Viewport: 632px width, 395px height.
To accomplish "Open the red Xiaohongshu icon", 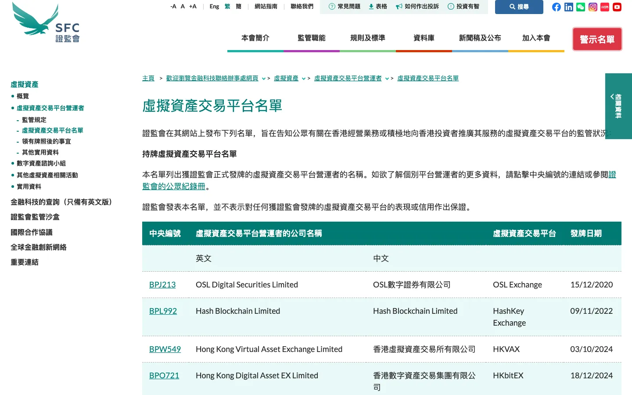I will coord(605,7).
